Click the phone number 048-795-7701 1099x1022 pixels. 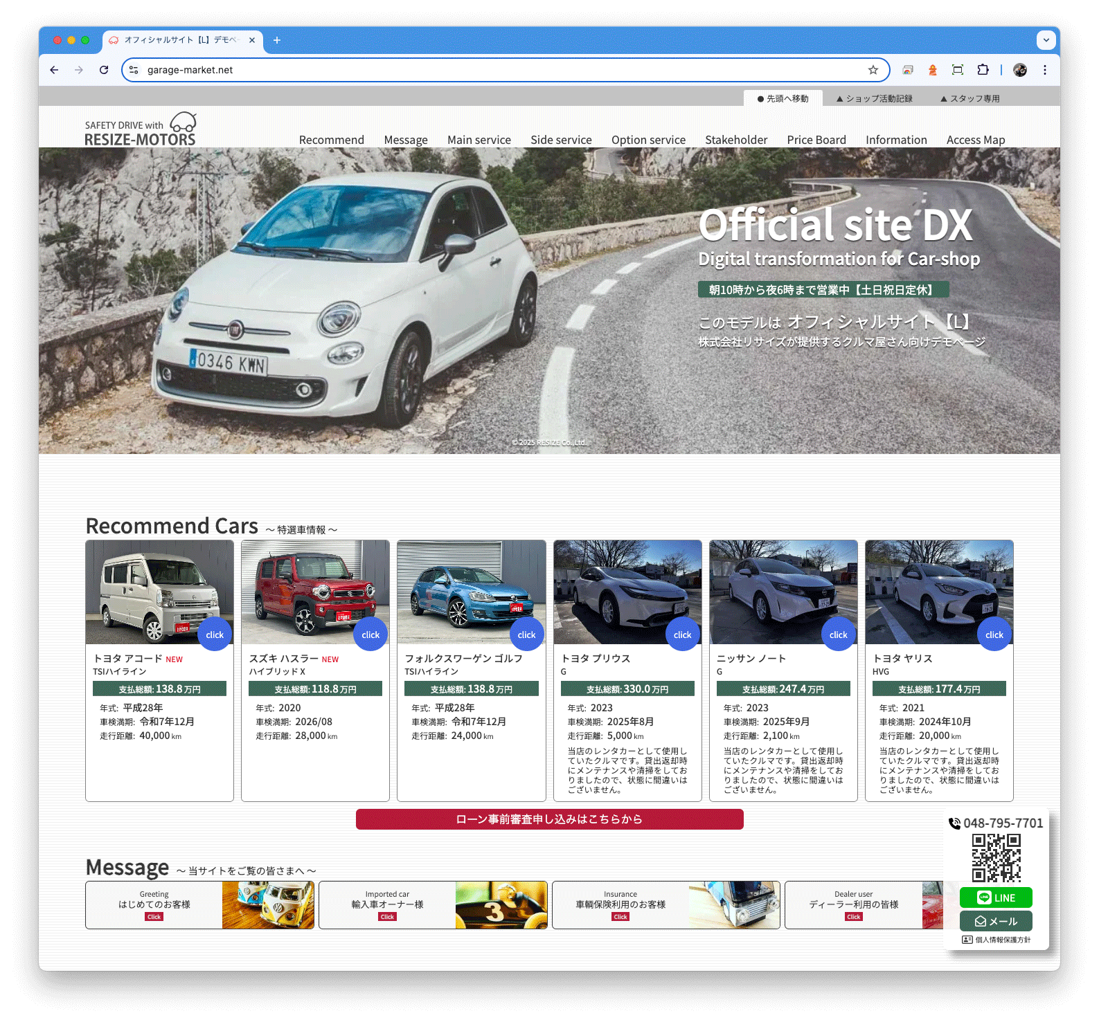996,823
